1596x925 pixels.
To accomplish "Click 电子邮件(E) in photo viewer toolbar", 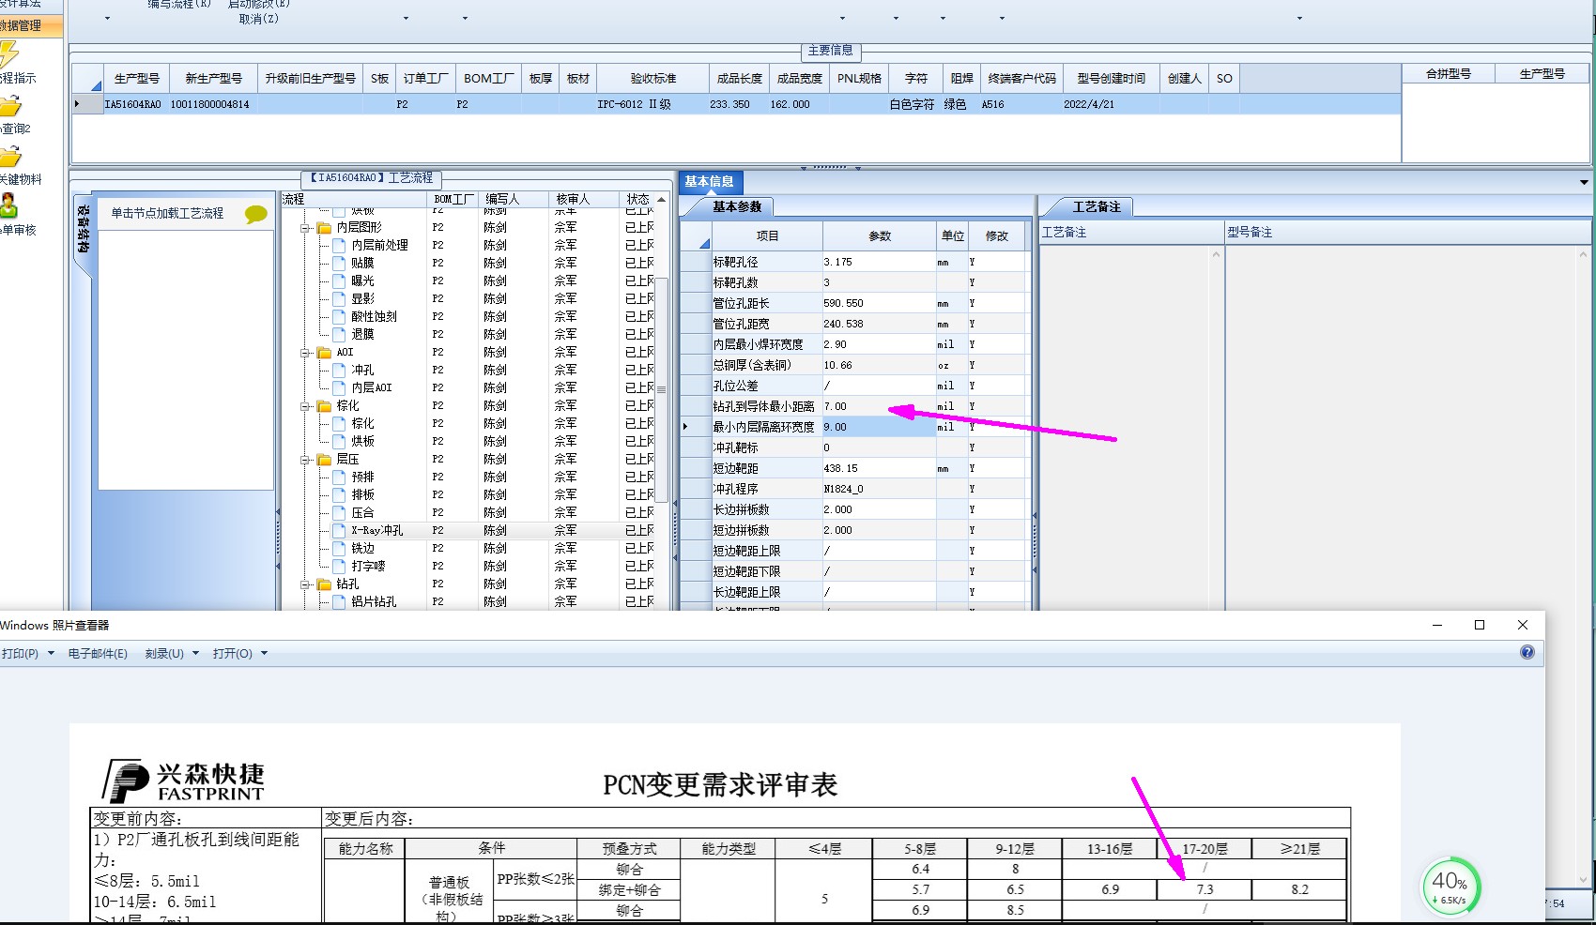I will point(98,654).
